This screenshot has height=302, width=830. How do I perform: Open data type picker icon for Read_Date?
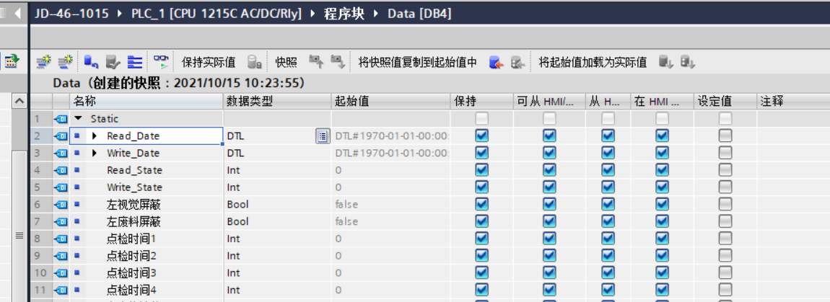point(323,136)
